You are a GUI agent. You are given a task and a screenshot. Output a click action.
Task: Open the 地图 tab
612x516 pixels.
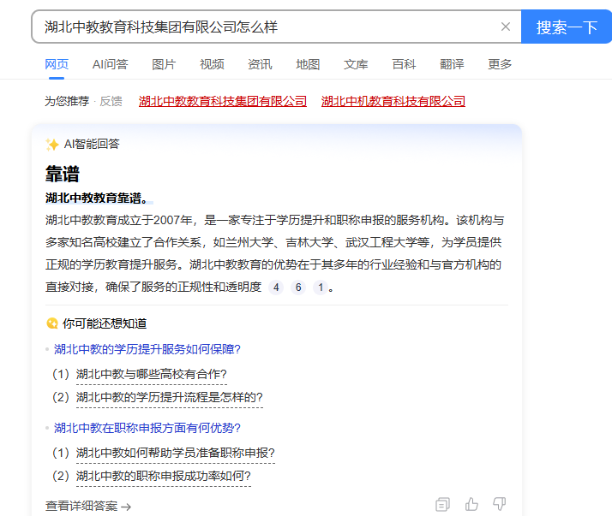[x=308, y=64]
